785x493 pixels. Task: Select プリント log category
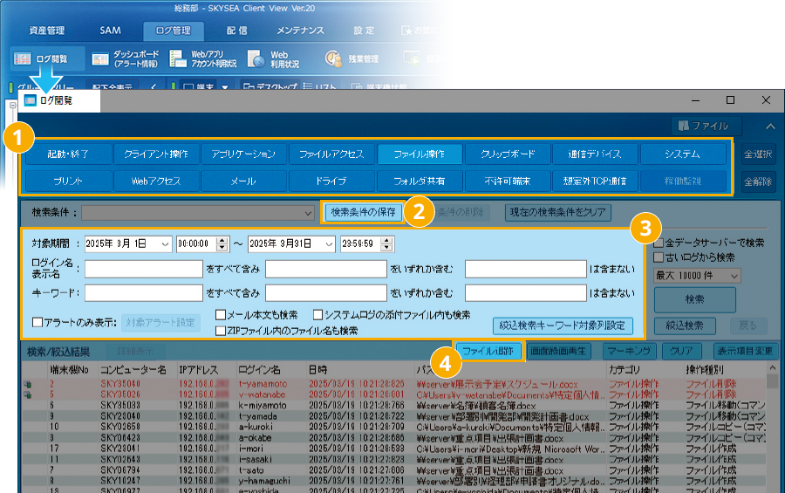pos(69,181)
